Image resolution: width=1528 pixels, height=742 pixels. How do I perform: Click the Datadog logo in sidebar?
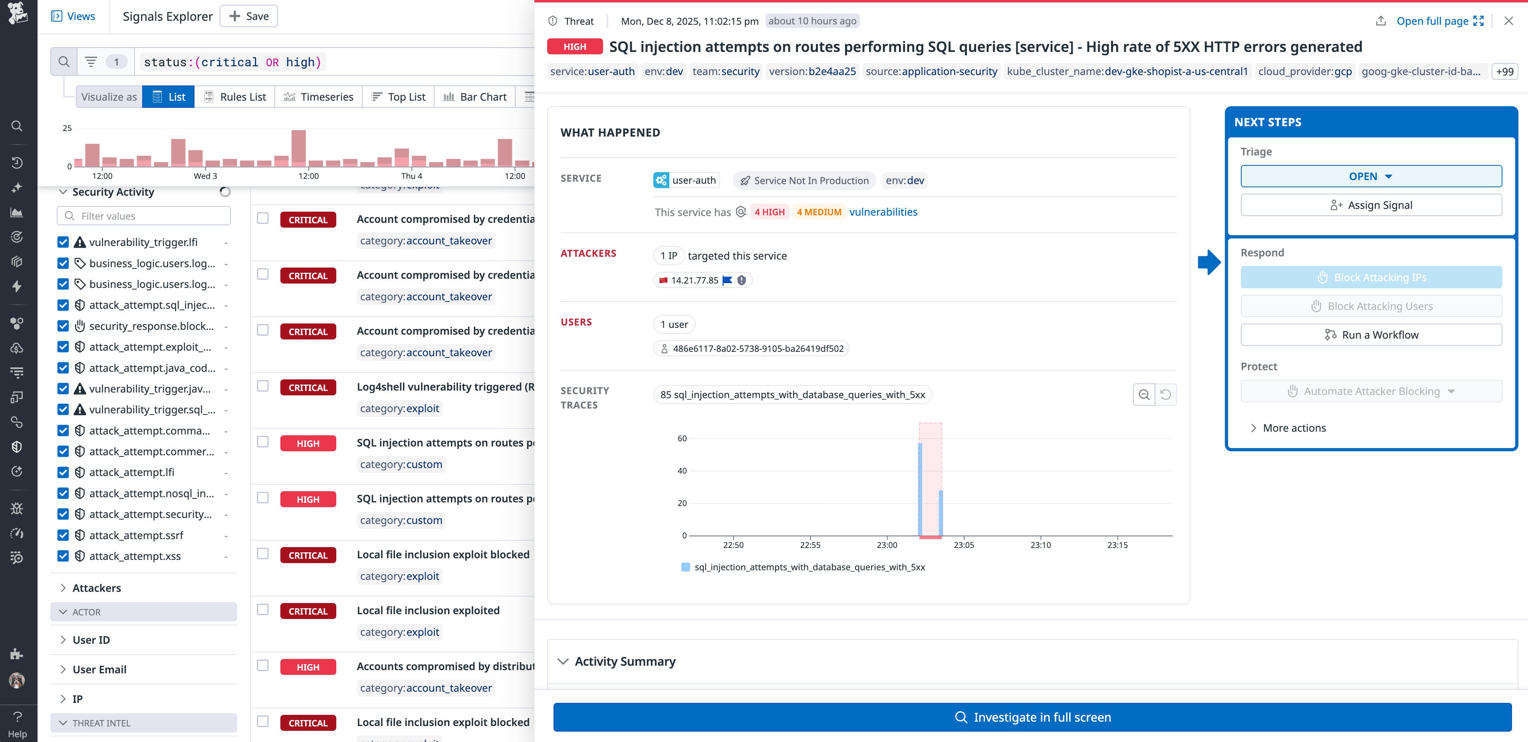pyautogui.click(x=17, y=13)
